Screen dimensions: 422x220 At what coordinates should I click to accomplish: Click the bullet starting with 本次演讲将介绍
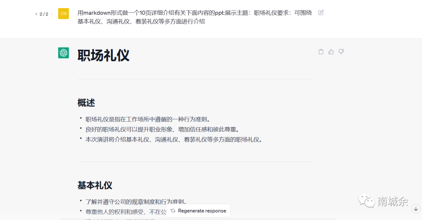click(173, 140)
